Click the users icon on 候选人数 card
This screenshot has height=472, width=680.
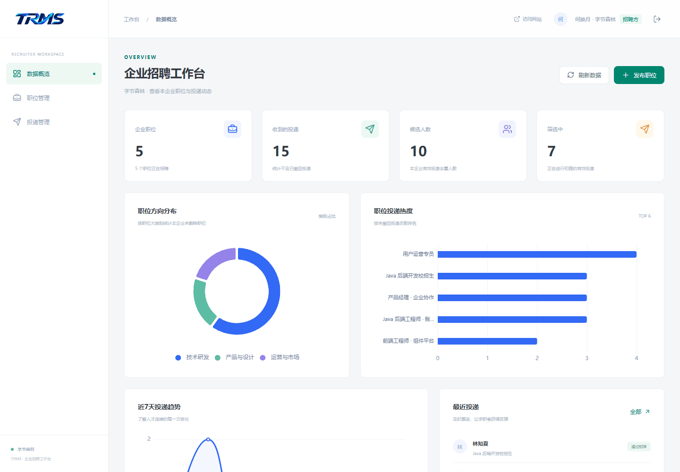[x=507, y=129]
